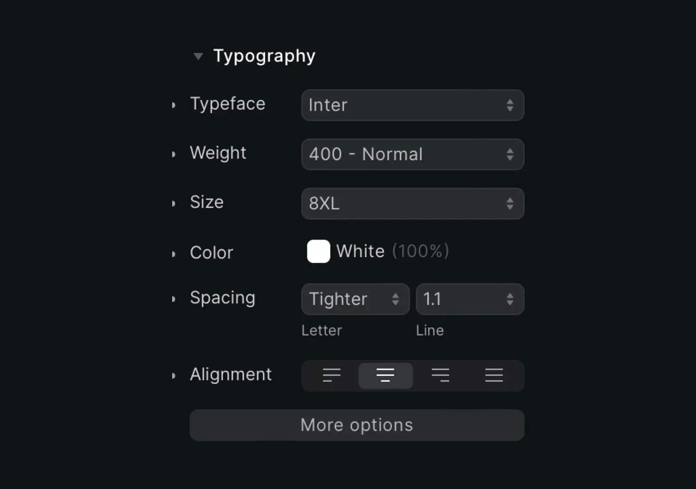
Task: Click the Typography section heading
Action: pos(264,56)
